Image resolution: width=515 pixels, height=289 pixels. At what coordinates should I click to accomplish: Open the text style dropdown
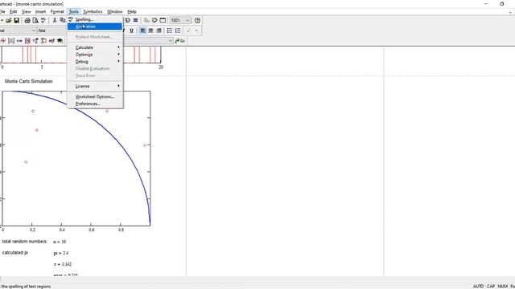click(x=34, y=31)
